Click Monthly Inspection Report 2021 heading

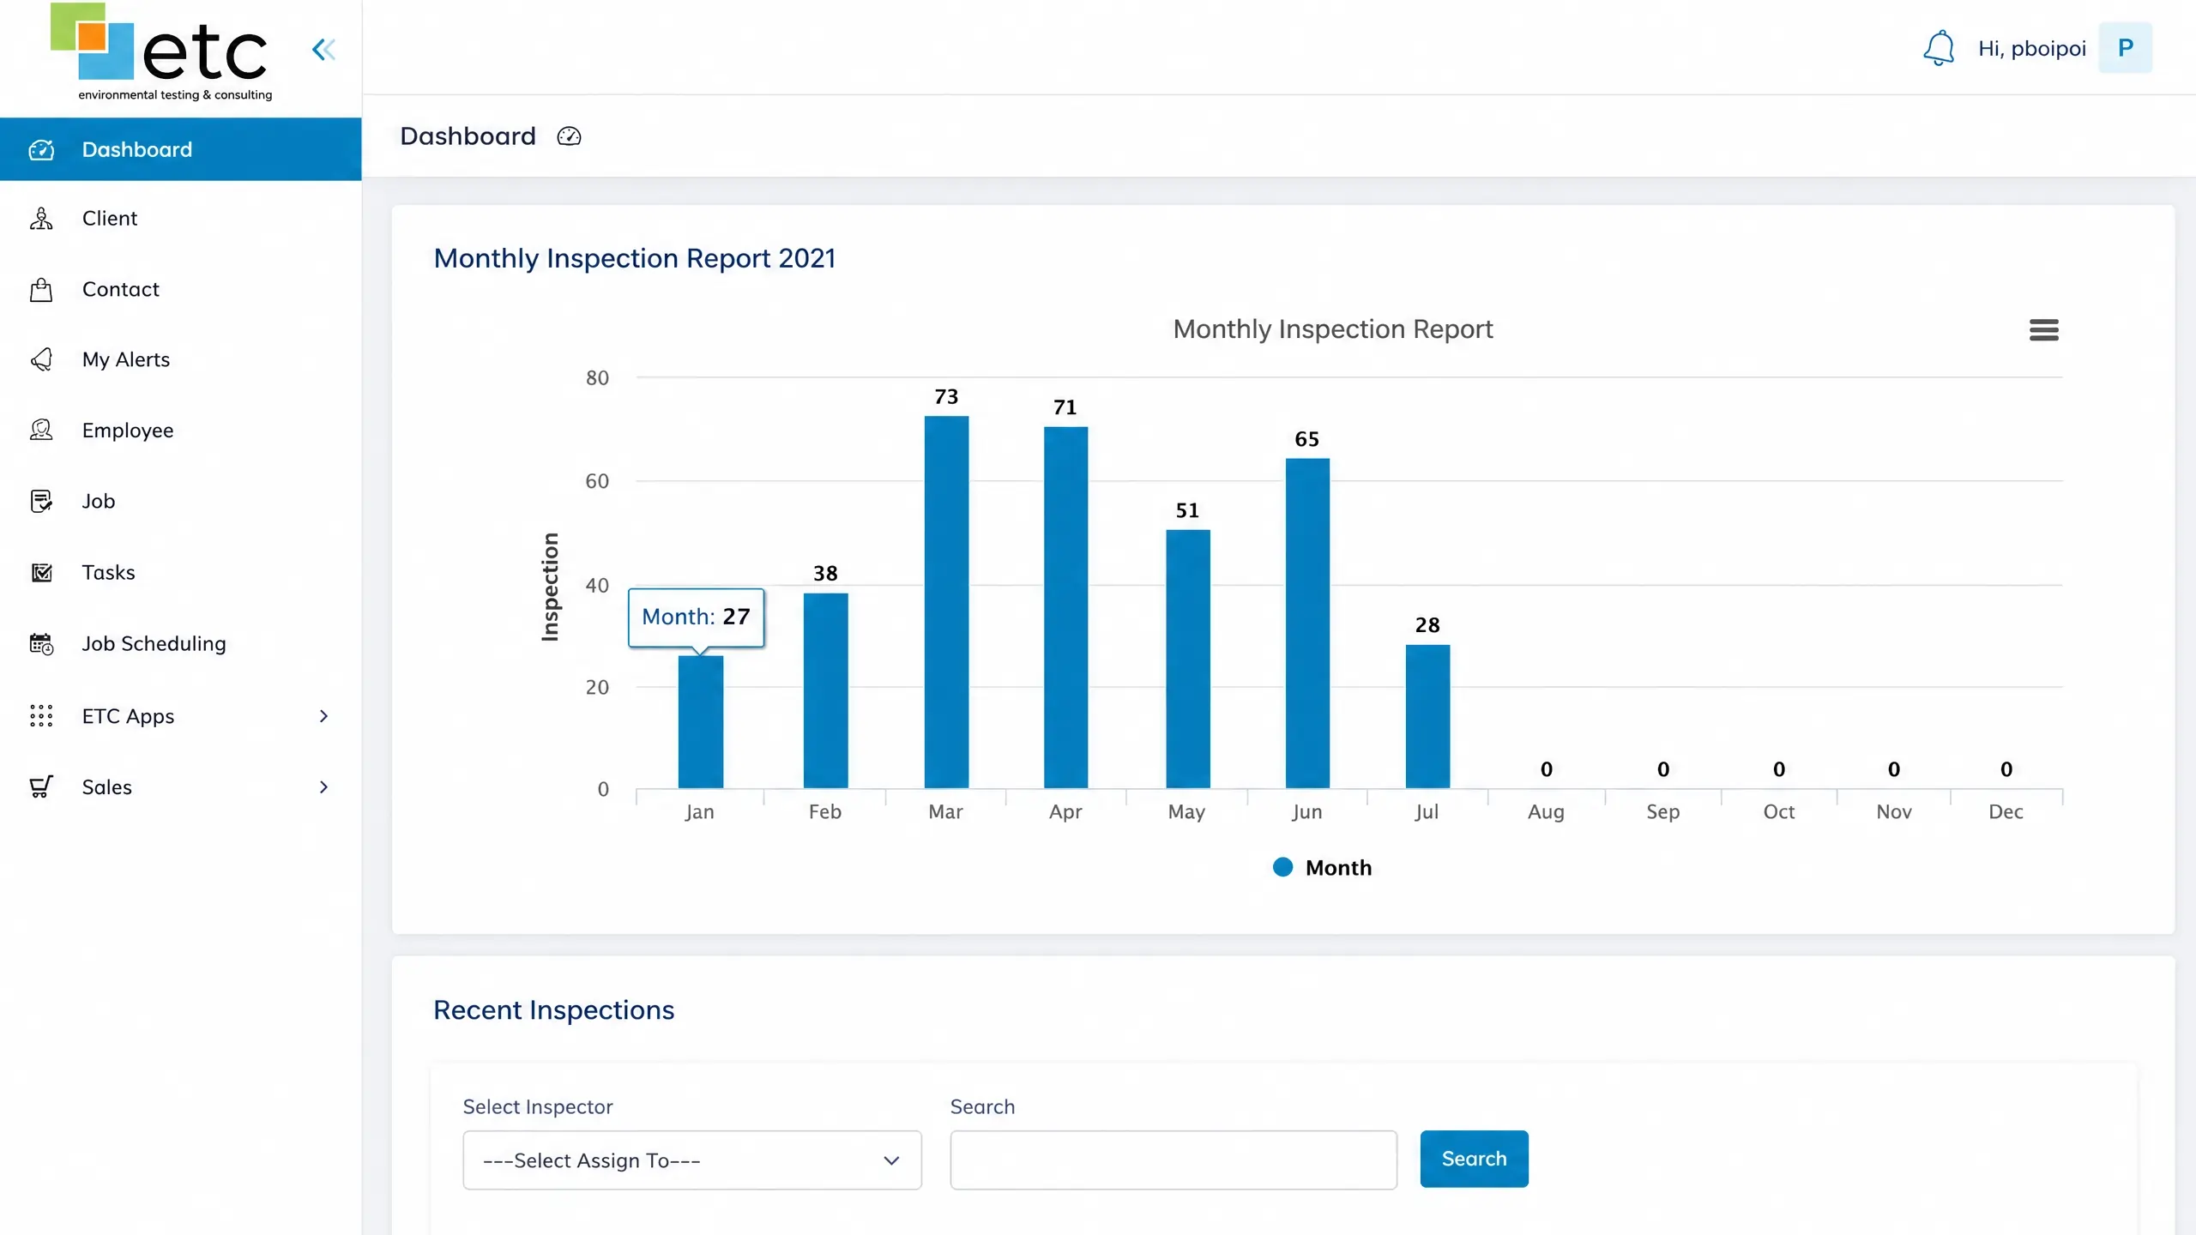click(635, 258)
